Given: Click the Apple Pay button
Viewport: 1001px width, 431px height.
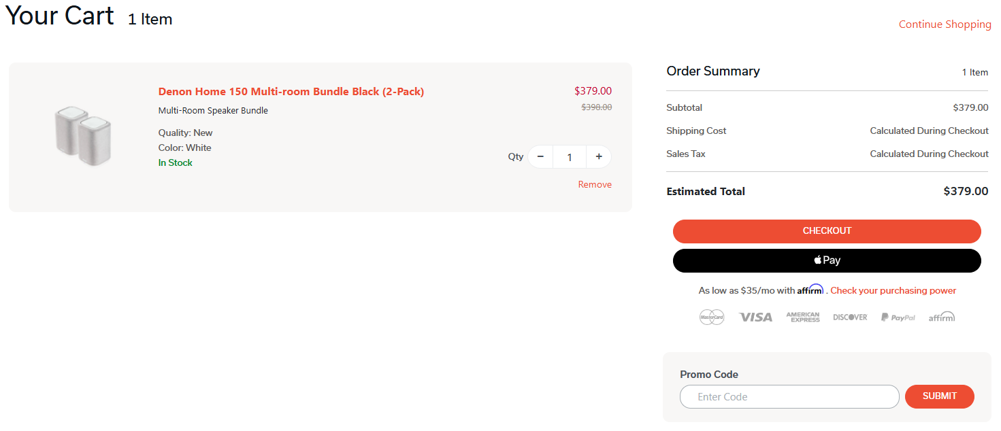Looking at the screenshot, I should pyautogui.click(x=827, y=260).
